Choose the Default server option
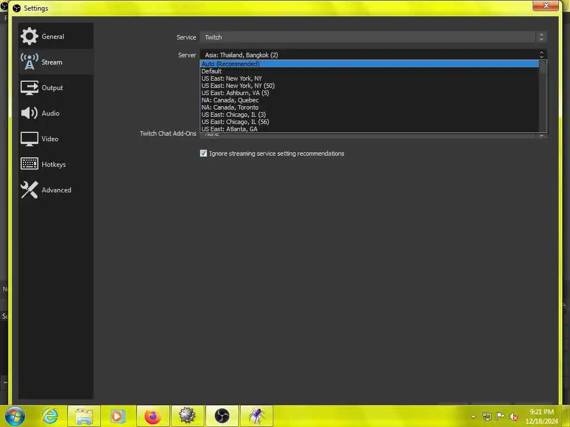570x427 pixels. pyautogui.click(x=370, y=71)
